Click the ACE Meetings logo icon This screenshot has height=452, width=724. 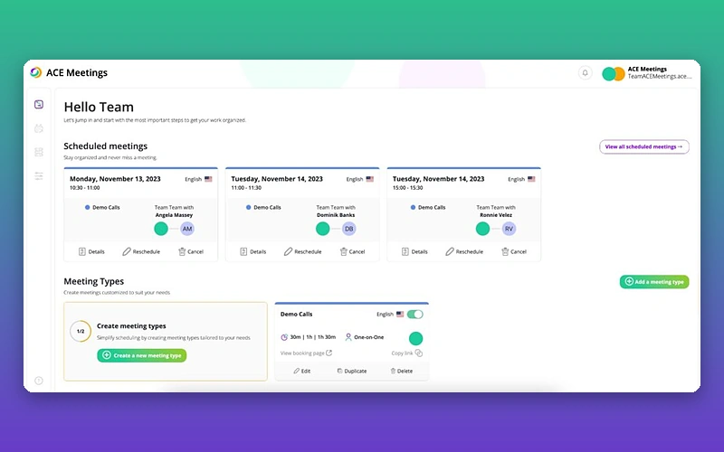[35, 72]
